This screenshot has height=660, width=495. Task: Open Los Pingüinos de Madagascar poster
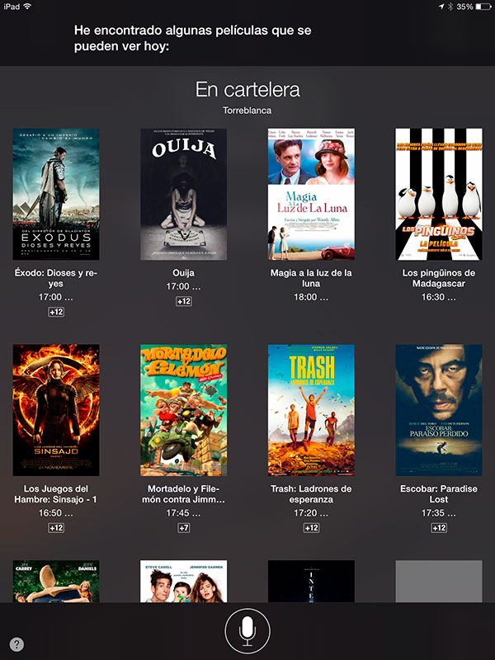pos(439,195)
